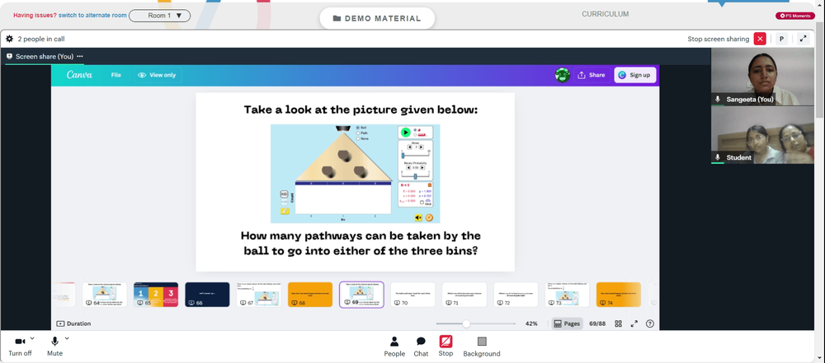Turn off the camera
Screen dimensions: 825x363
(x=20, y=347)
